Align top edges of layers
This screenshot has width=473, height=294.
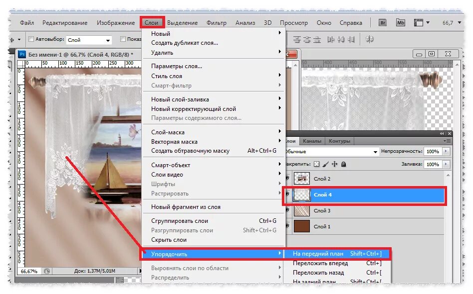tap(297, 39)
